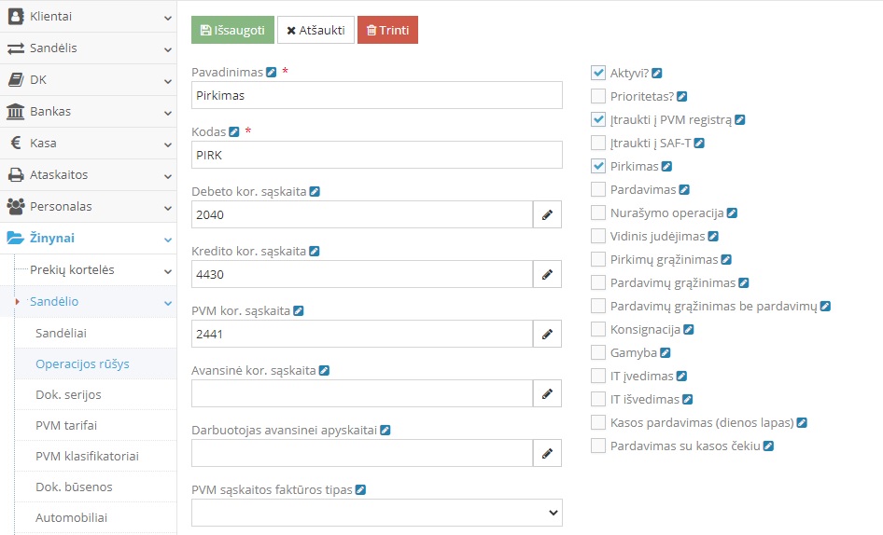
Task: Expand the Klientai sidebar menu
Action: coord(88,16)
